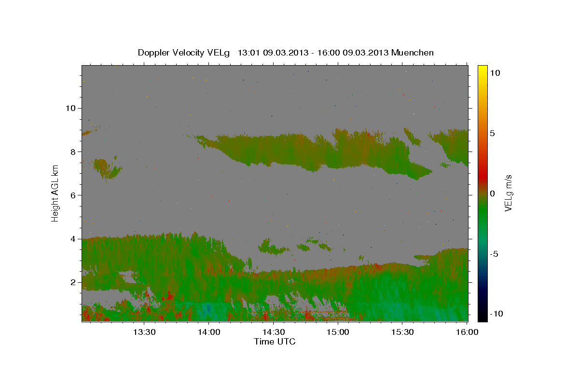Click the colorbar tick label '-5'

click(495, 254)
